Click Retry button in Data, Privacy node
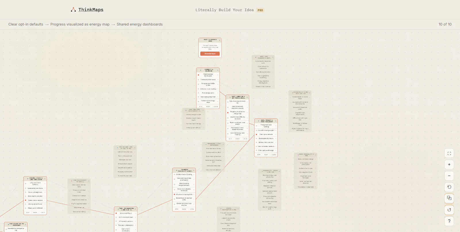This screenshot has width=460, height=232. (259, 155)
